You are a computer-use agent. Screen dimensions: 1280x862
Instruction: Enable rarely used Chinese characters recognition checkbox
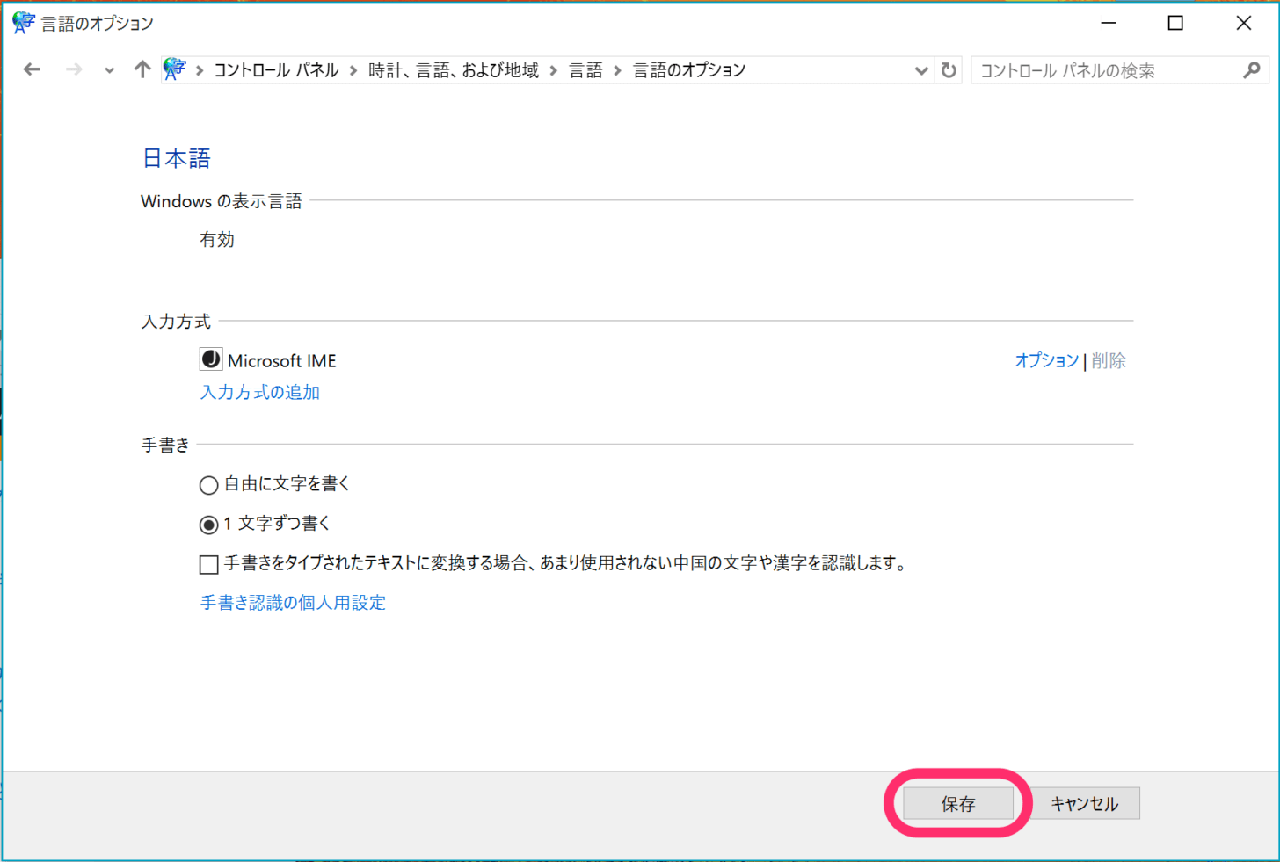208,564
